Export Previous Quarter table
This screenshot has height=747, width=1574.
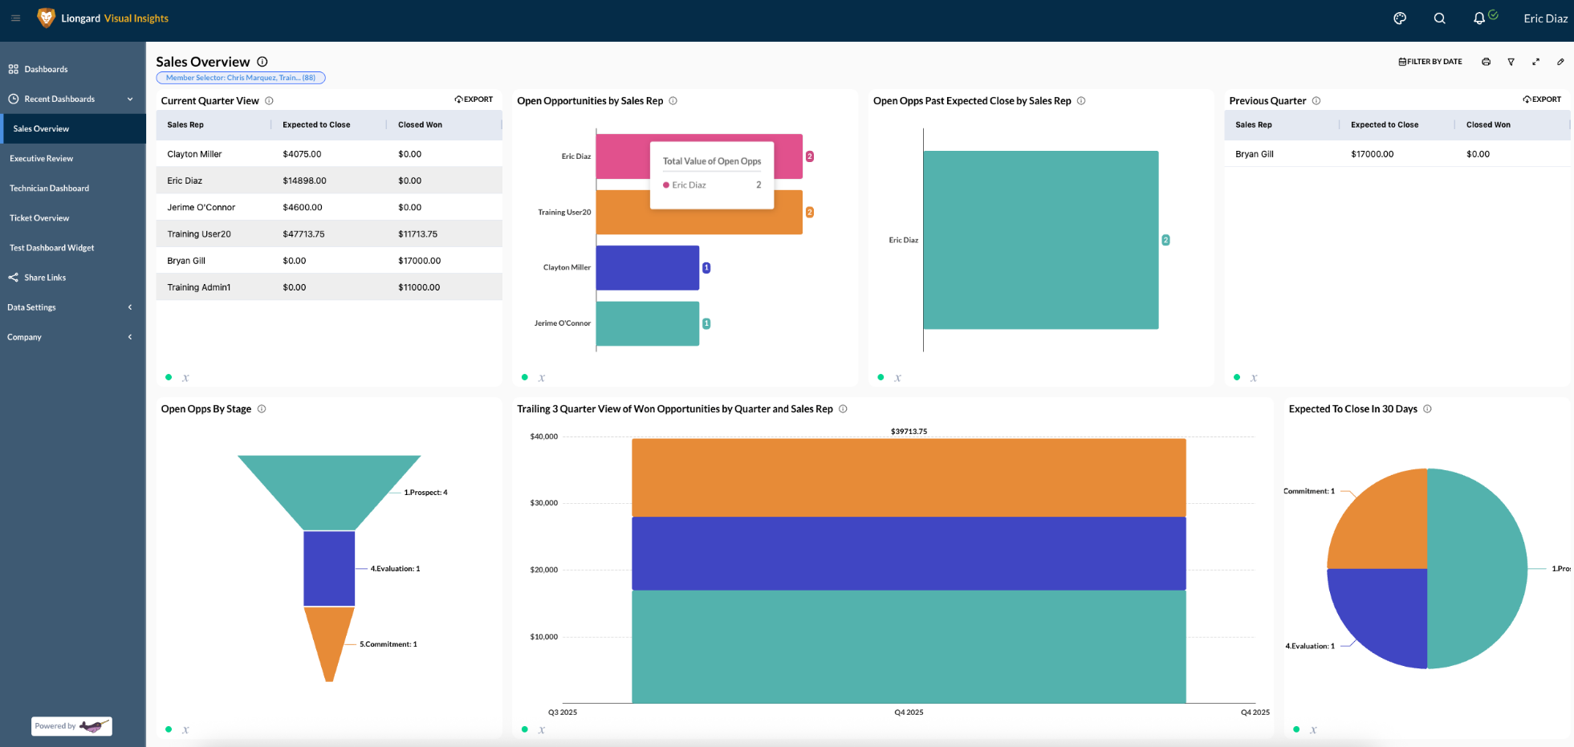click(1542, 99)
